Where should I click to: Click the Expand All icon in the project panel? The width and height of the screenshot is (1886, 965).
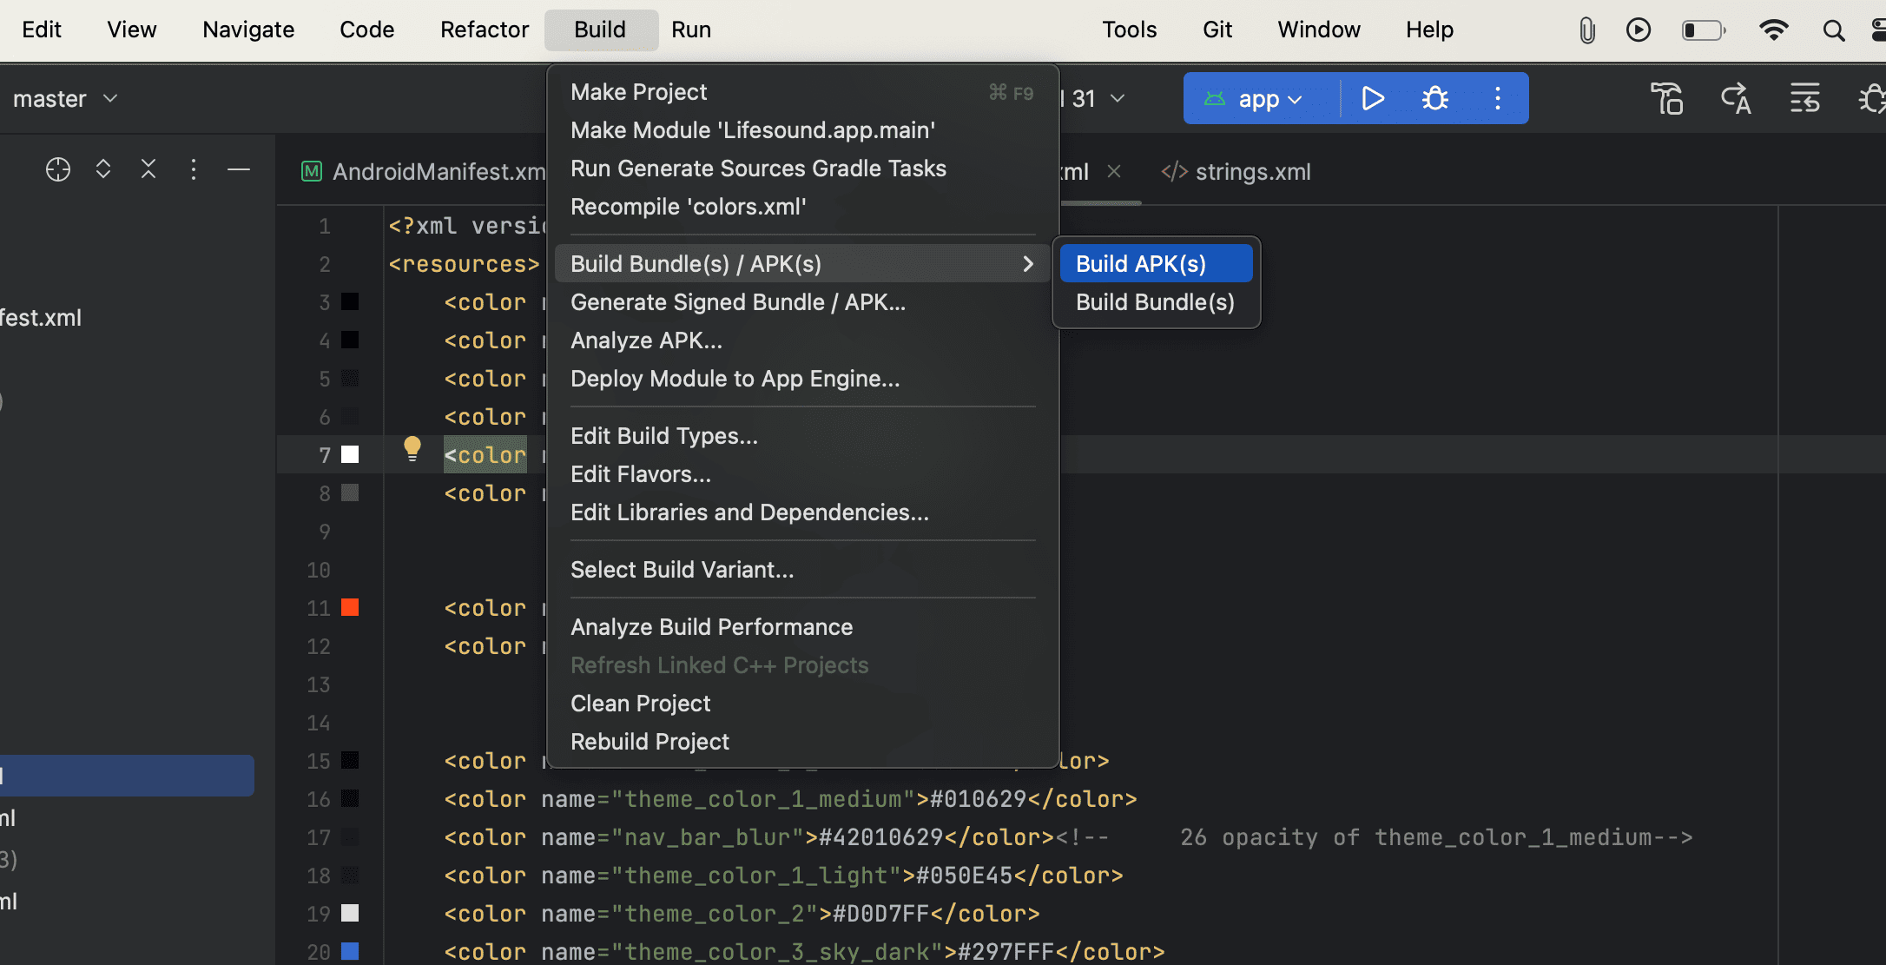(x=103, y=169)
